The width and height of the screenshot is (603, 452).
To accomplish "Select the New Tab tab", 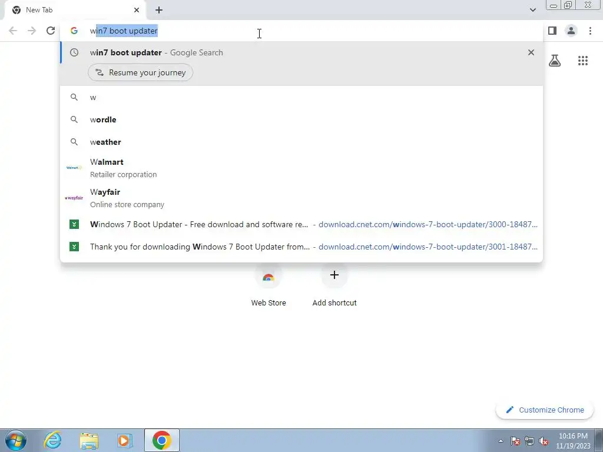I will pyautogui.click(x=75, y=10).
